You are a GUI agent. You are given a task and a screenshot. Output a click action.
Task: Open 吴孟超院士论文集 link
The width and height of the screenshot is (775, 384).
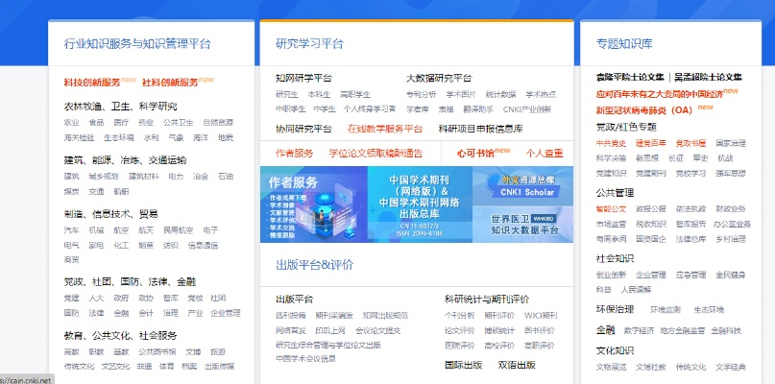(709, 78)
